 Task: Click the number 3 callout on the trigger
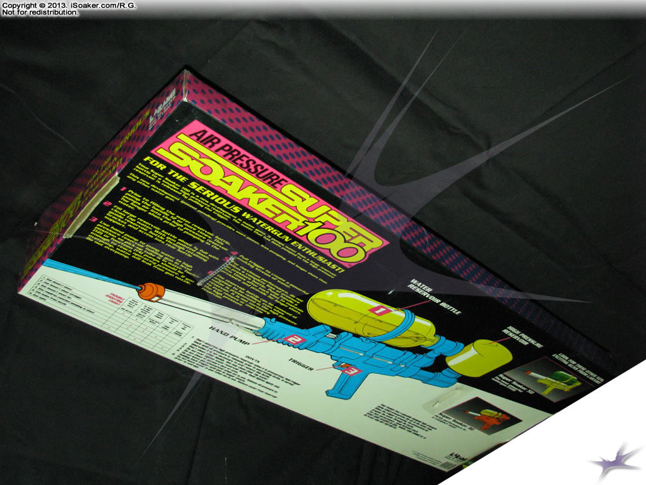[x=351, y=371]
